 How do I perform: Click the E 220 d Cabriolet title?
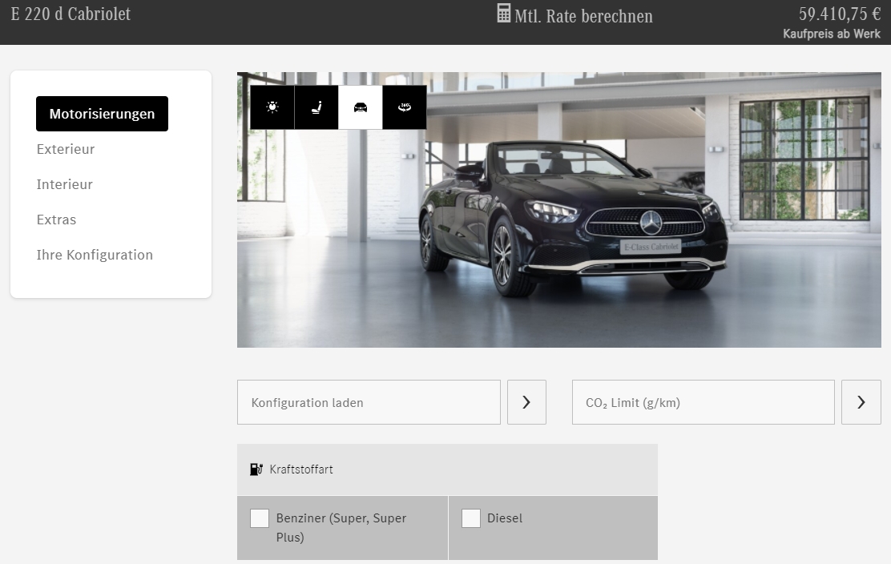[x=71, y=14]
